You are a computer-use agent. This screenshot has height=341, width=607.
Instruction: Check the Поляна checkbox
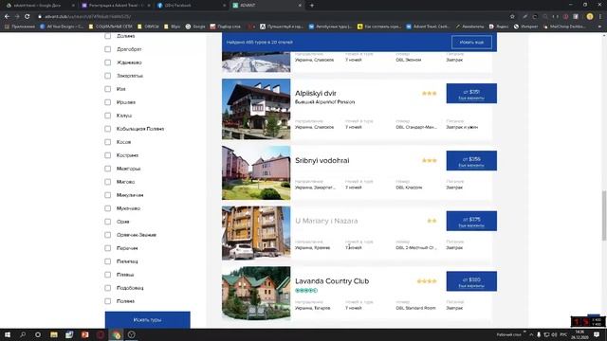coord(107,301)
